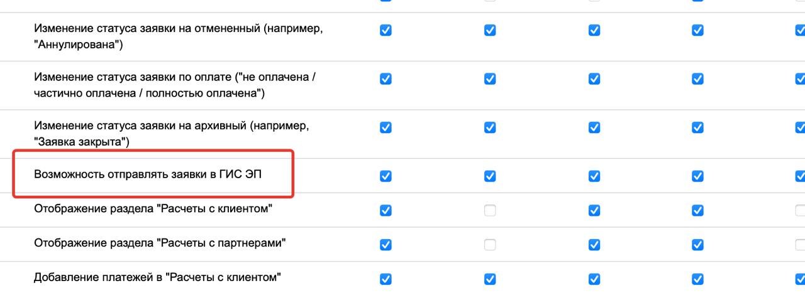Uncheck third-column checkbox for status change to отмененный

coord(594,30)
